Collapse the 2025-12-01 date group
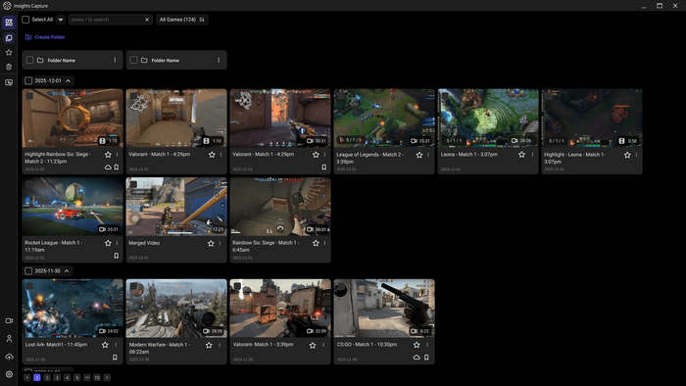686x386 pixels. tap(69, 81)
